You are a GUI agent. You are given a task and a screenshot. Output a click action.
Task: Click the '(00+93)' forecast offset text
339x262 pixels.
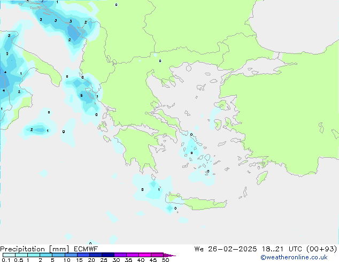pyautogui.click(x=322, y=249)
